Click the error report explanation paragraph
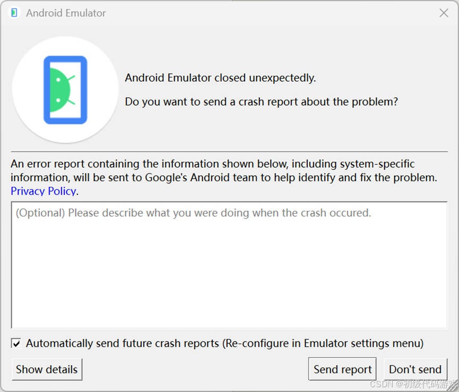 click(x=223, y=171)
